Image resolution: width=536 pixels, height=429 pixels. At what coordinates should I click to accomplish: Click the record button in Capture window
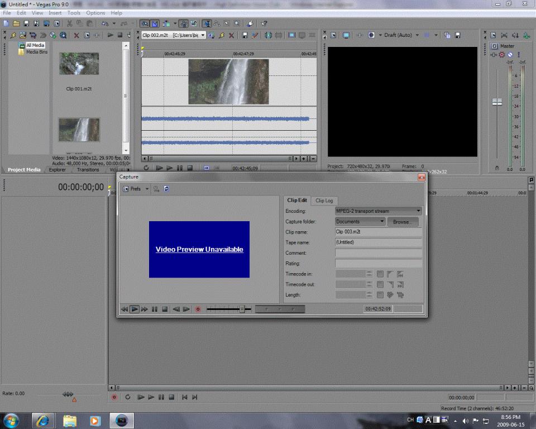[198, 309]
